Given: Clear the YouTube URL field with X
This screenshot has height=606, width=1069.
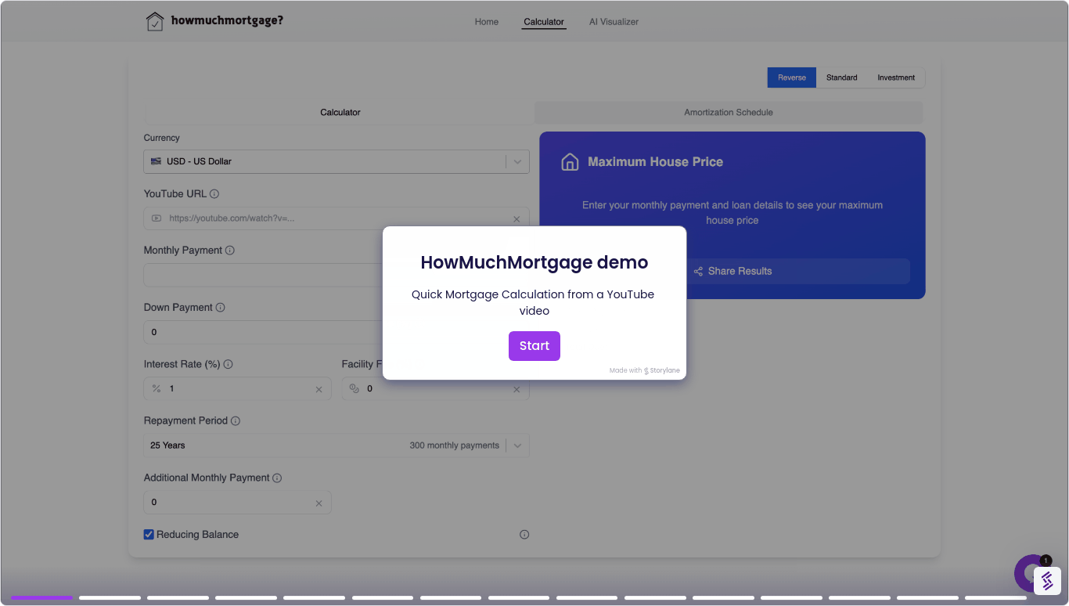Looking at the screenshot, I should click(517, 219).
